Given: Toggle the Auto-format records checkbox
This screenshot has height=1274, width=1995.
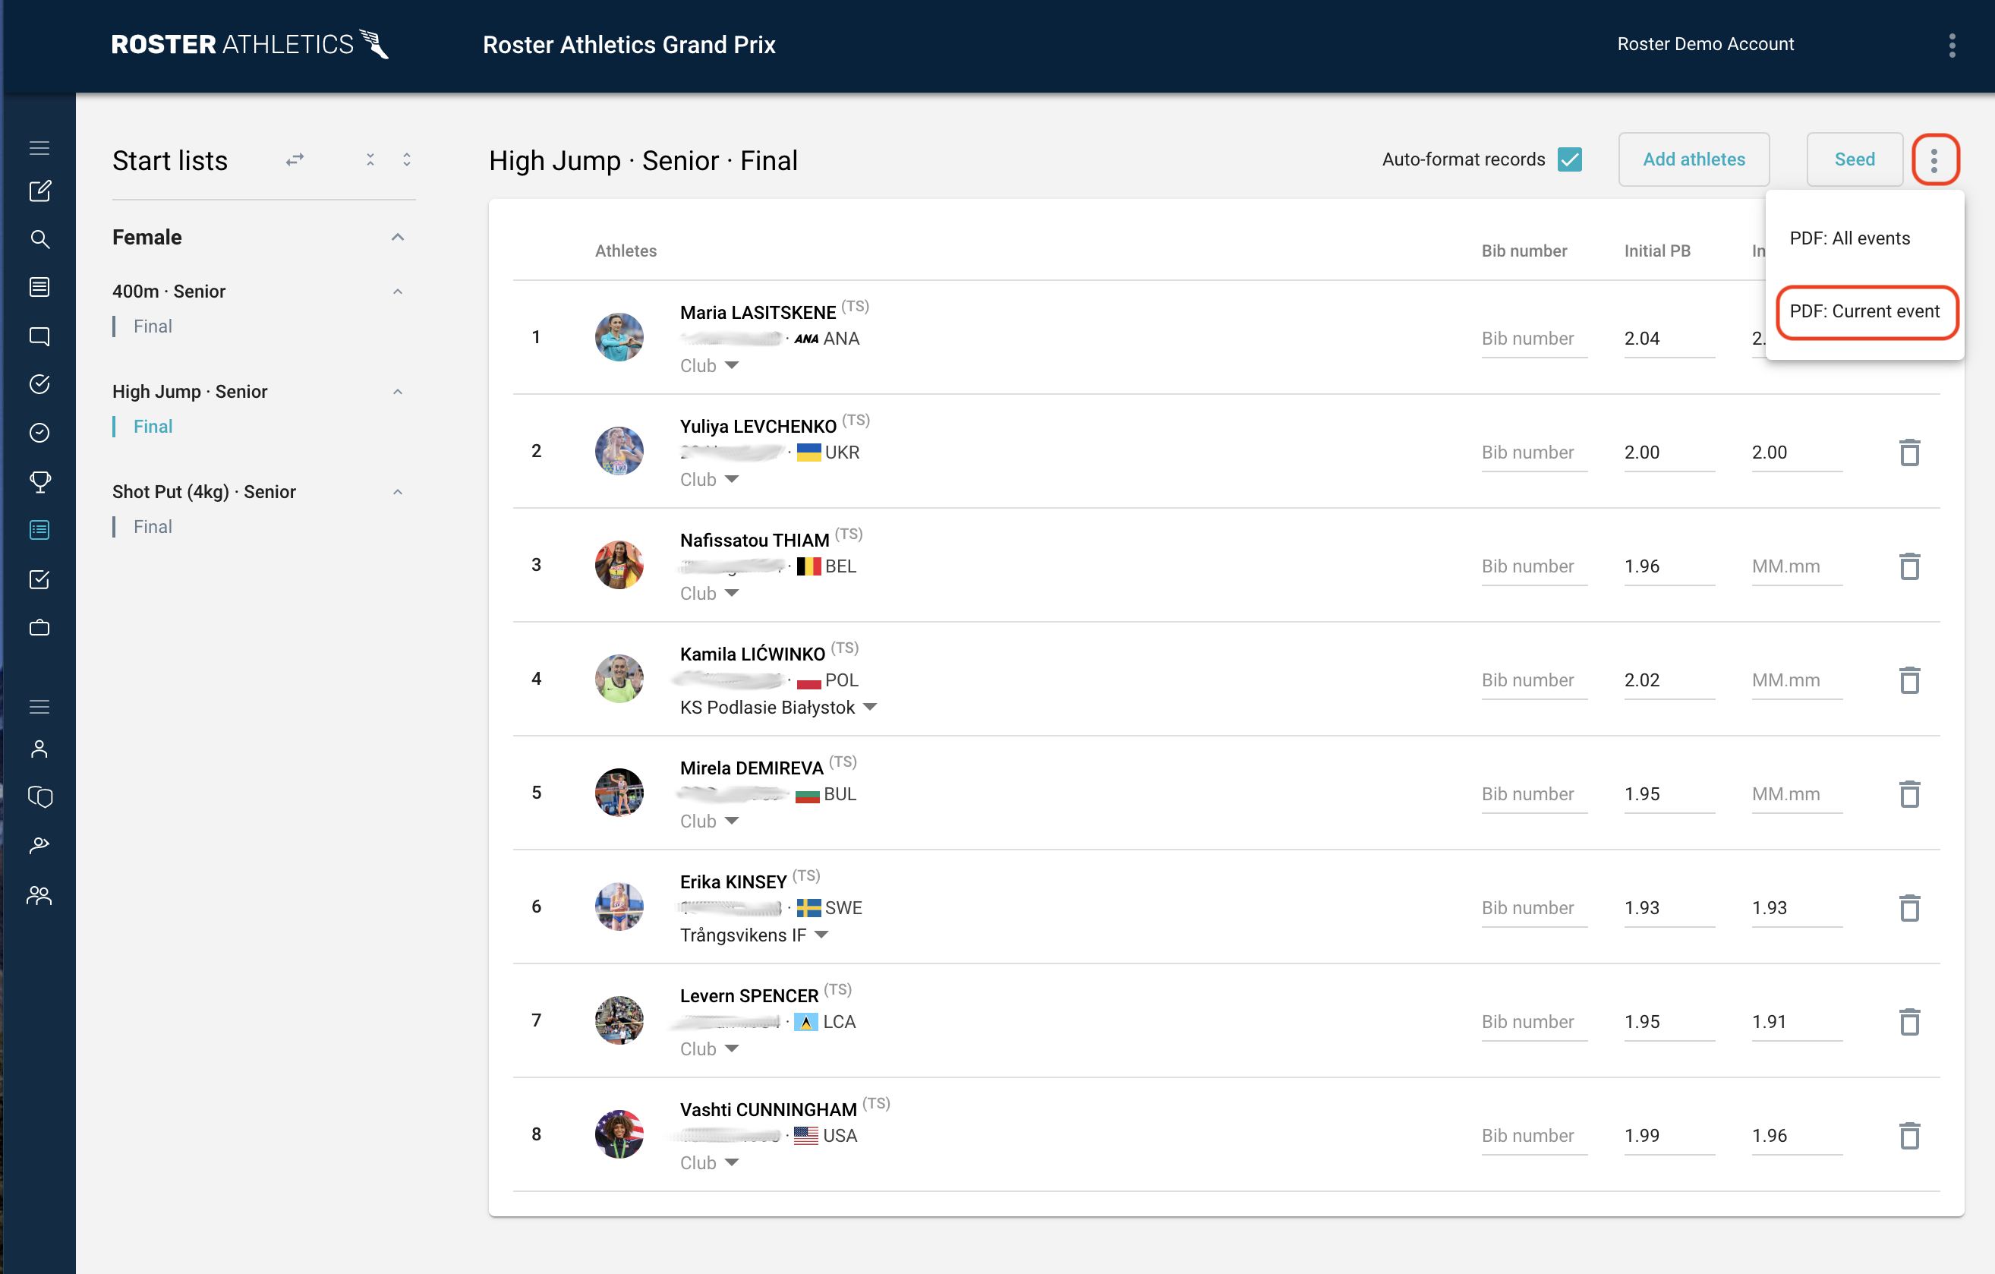Looking at the screenshot, I should tap(1569, 159).
